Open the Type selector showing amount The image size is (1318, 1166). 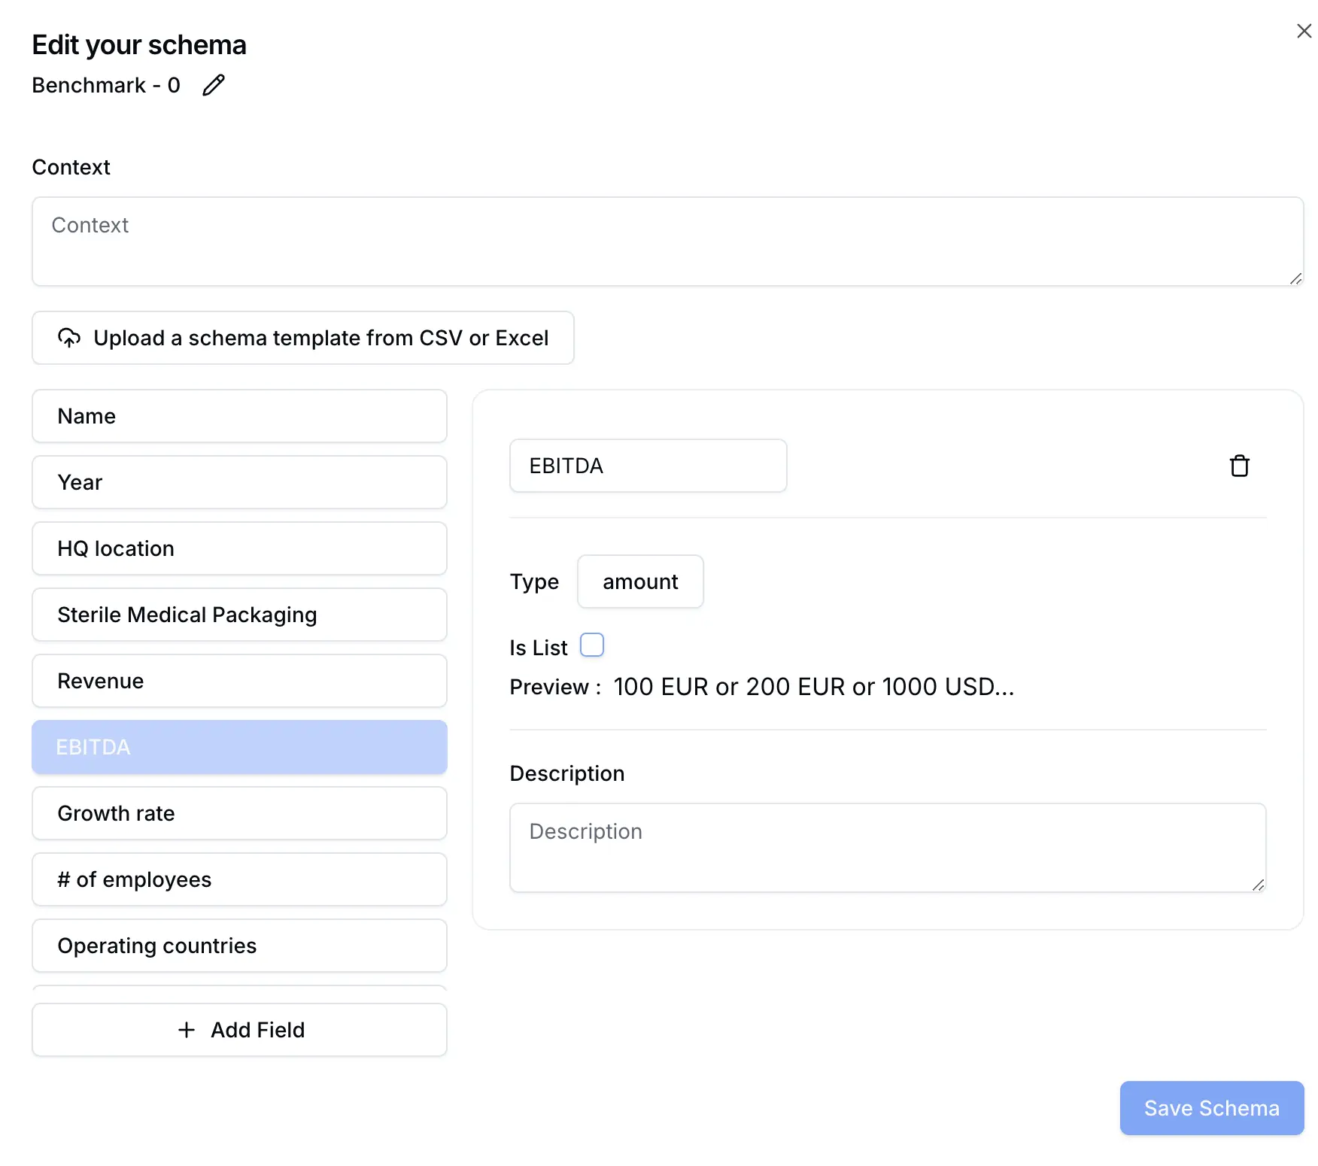coord(639,581)
